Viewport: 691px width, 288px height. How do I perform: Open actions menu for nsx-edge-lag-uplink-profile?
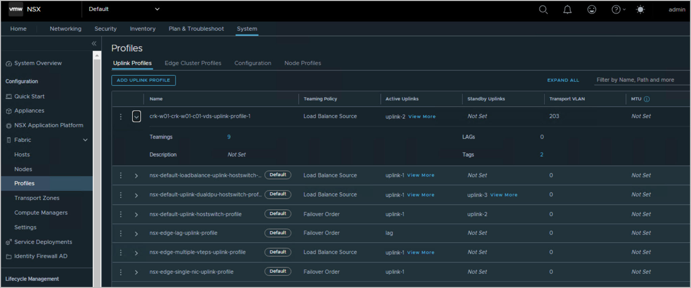click(121, 233)
